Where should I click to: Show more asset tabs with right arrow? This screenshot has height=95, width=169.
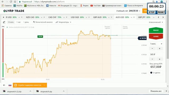click(x=163, y=17)
